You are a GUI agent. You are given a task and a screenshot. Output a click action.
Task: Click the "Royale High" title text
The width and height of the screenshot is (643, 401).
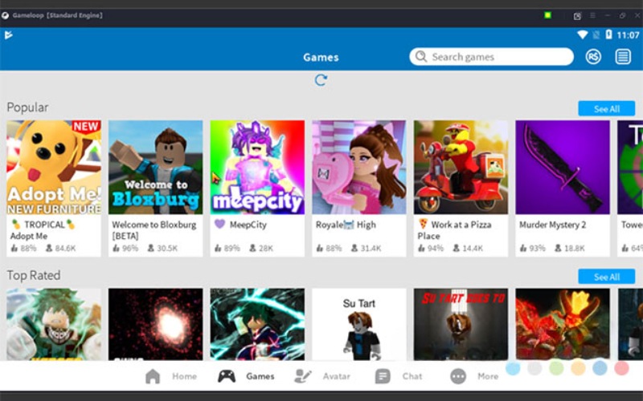[346, 225]
